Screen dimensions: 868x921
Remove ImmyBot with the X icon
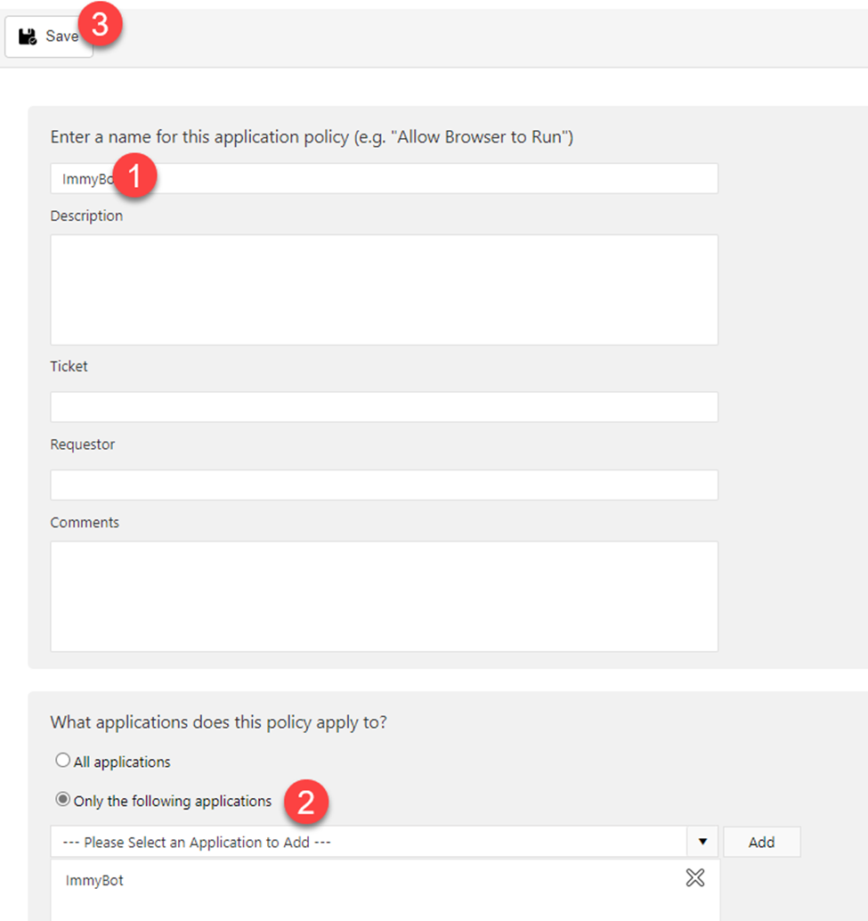695,878
